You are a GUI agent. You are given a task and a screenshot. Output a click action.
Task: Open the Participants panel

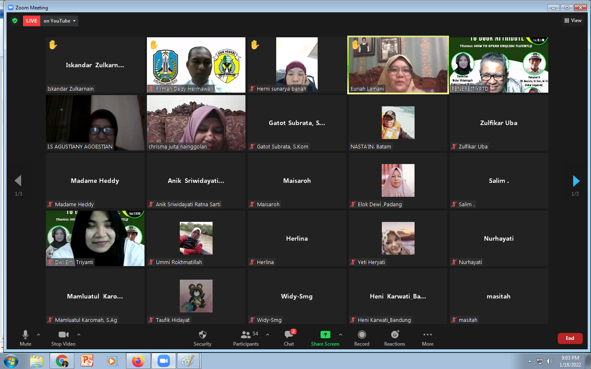click(x=246, y=338)
